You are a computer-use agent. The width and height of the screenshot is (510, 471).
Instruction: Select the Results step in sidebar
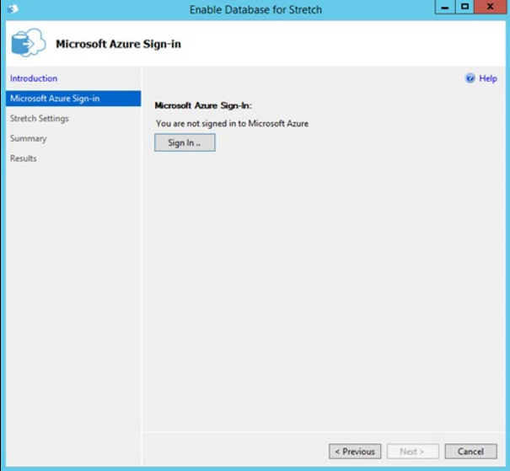pos(23,158)
